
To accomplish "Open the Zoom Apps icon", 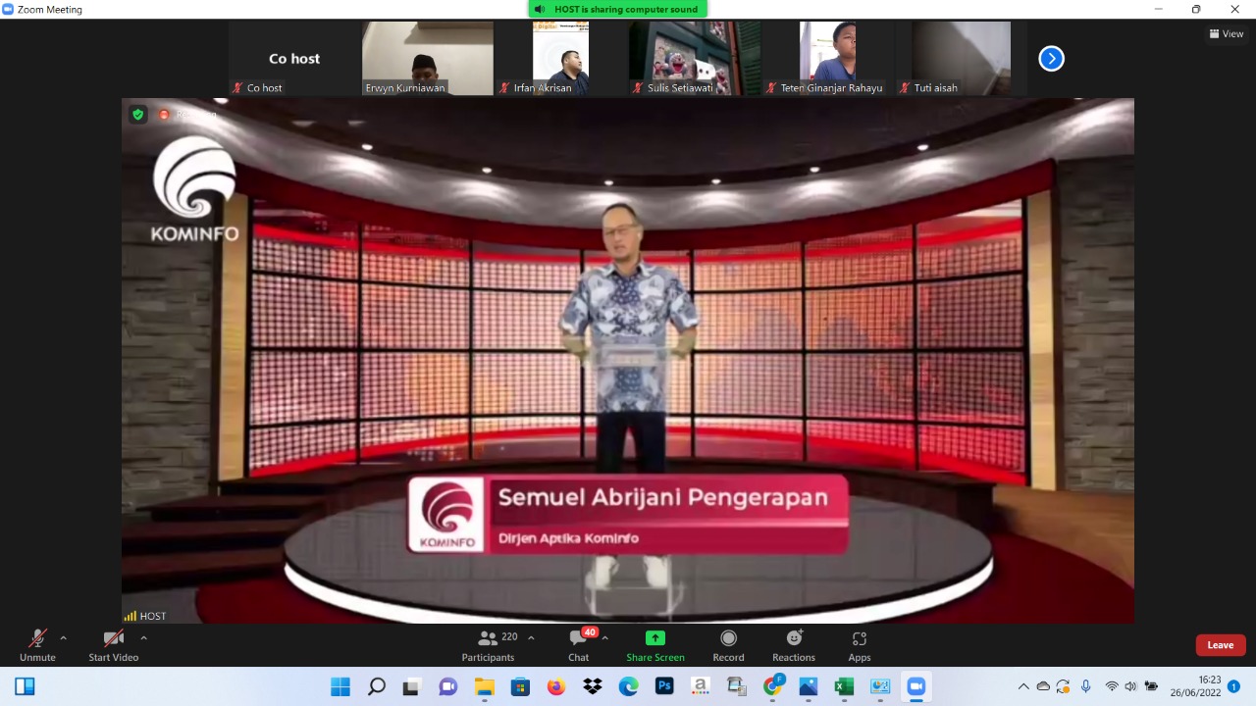I will click(860, 638).
